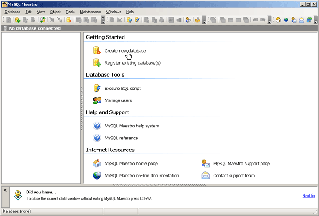
Task: Click the Next tip link
Action: tap(308, 196)
